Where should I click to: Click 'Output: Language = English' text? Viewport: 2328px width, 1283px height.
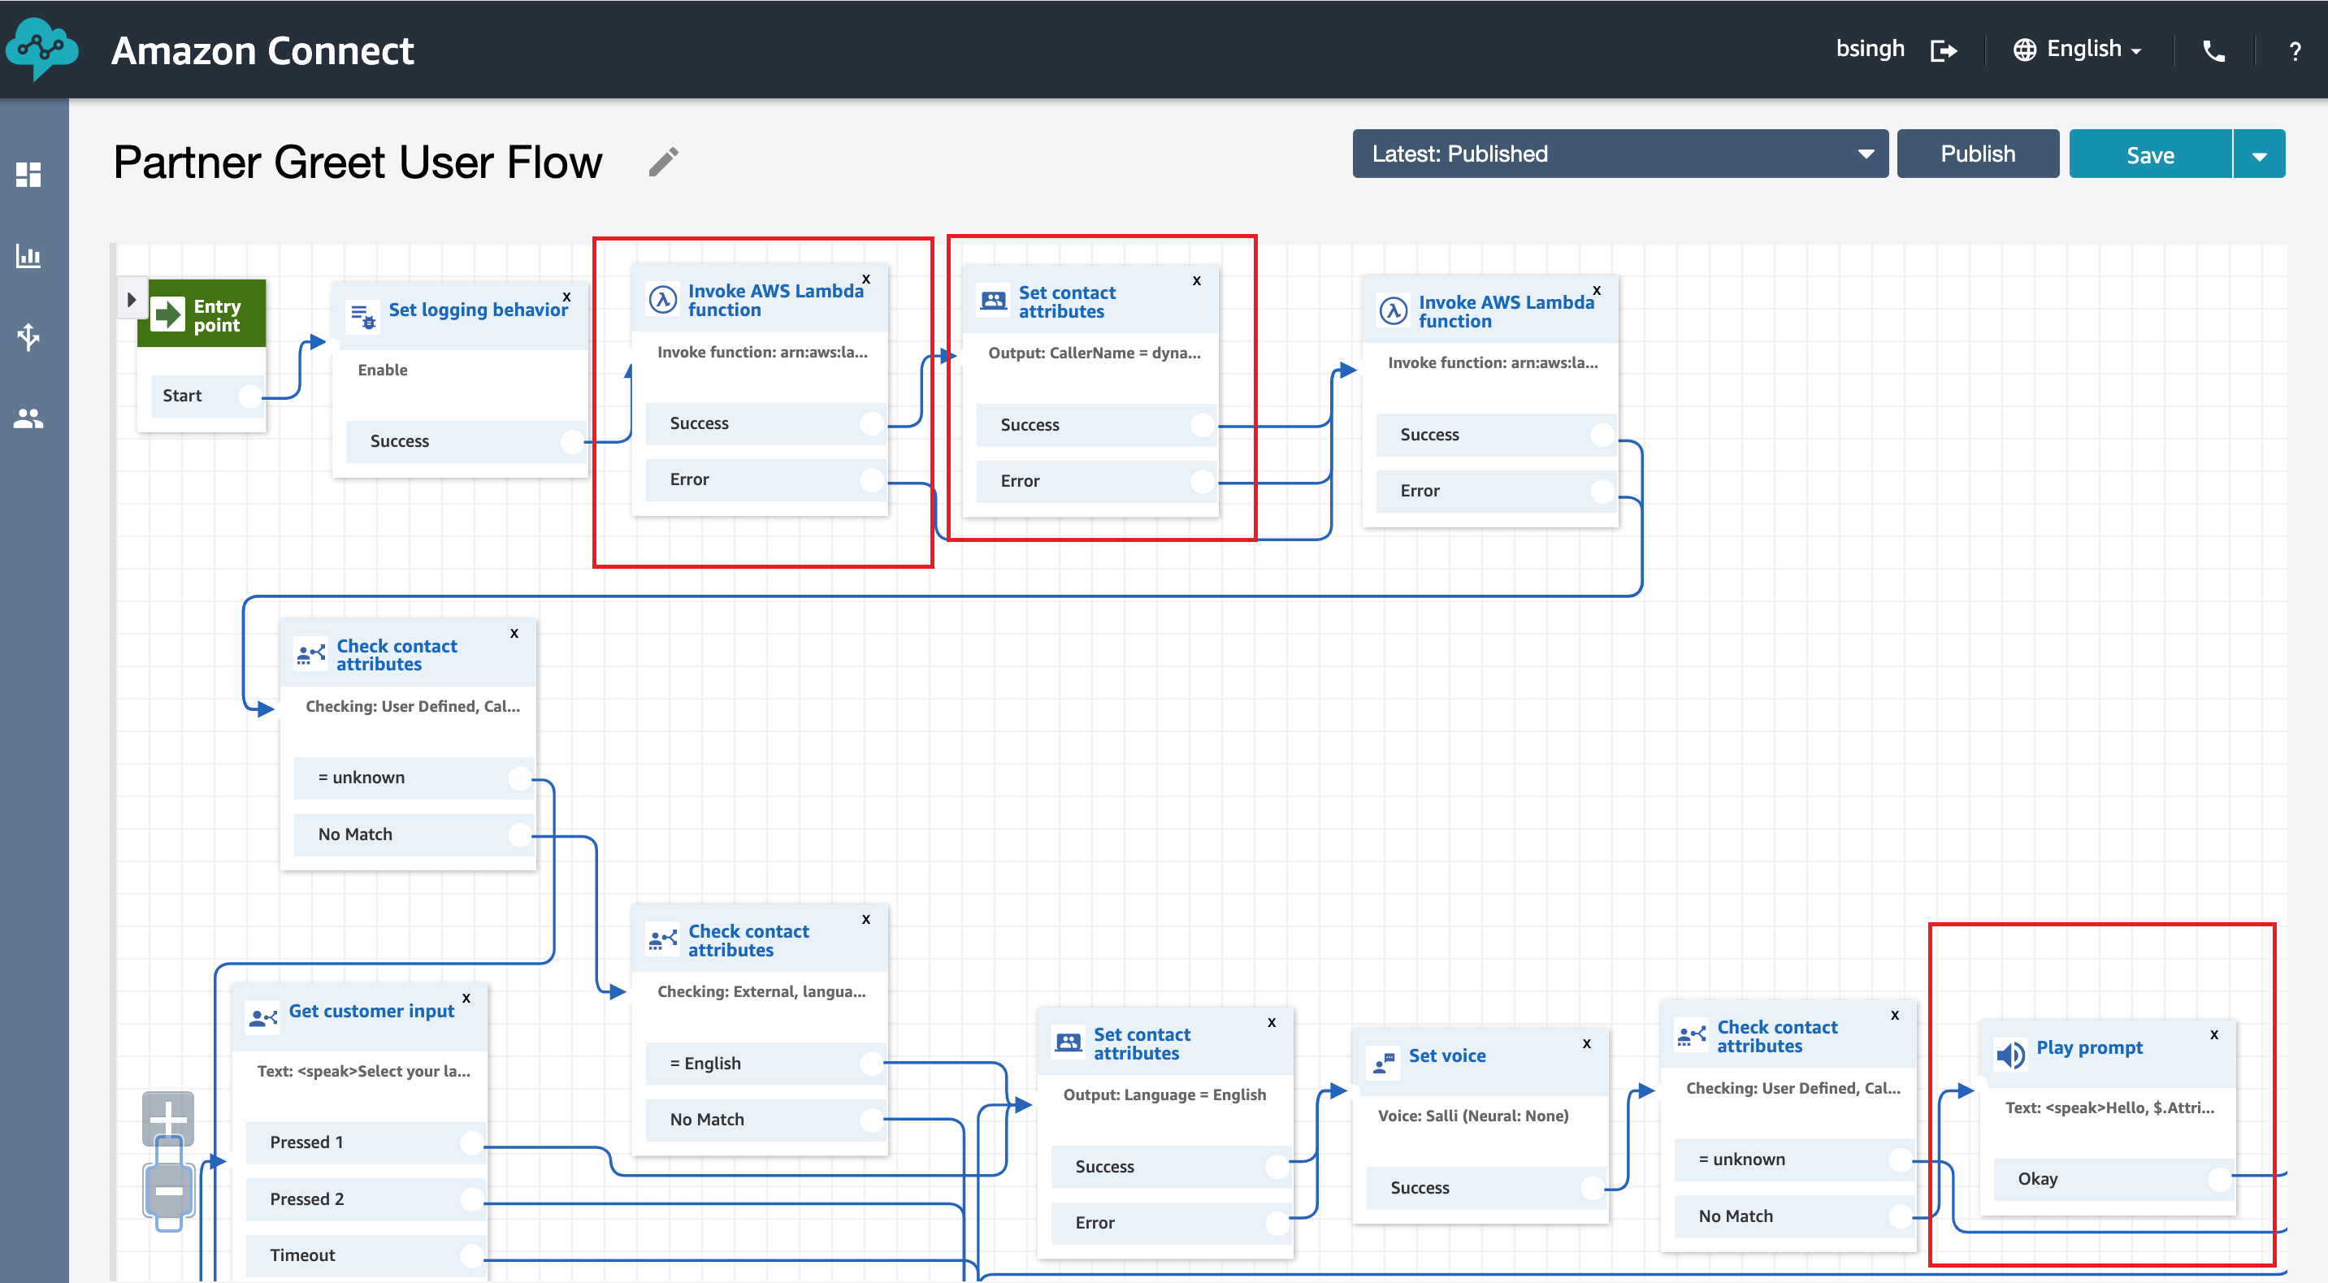coord(1164,1095)
